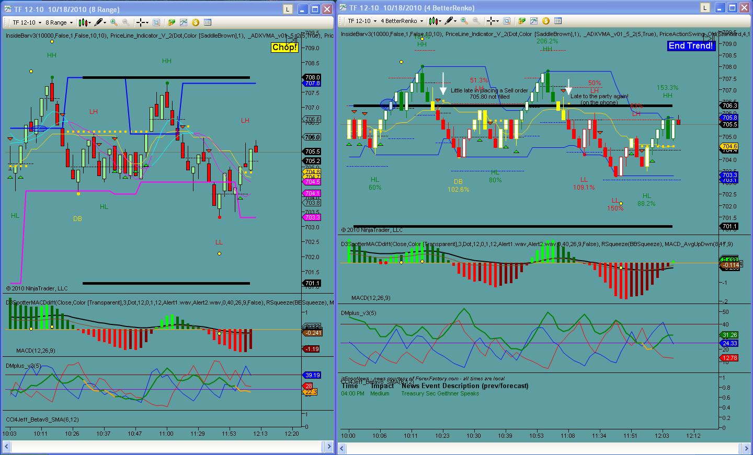Screen dimensions: 753x455
Task: Click the magenta 703.3 price marker in the 8 Range chart
Action: click(312, 217)
